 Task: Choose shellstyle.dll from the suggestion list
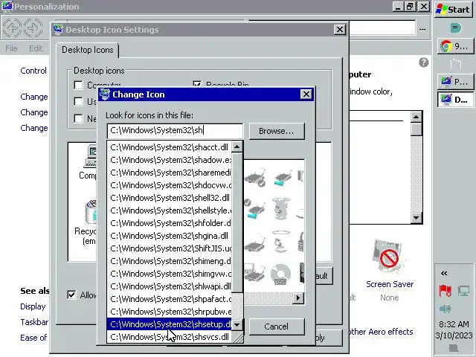coord(170,210)
